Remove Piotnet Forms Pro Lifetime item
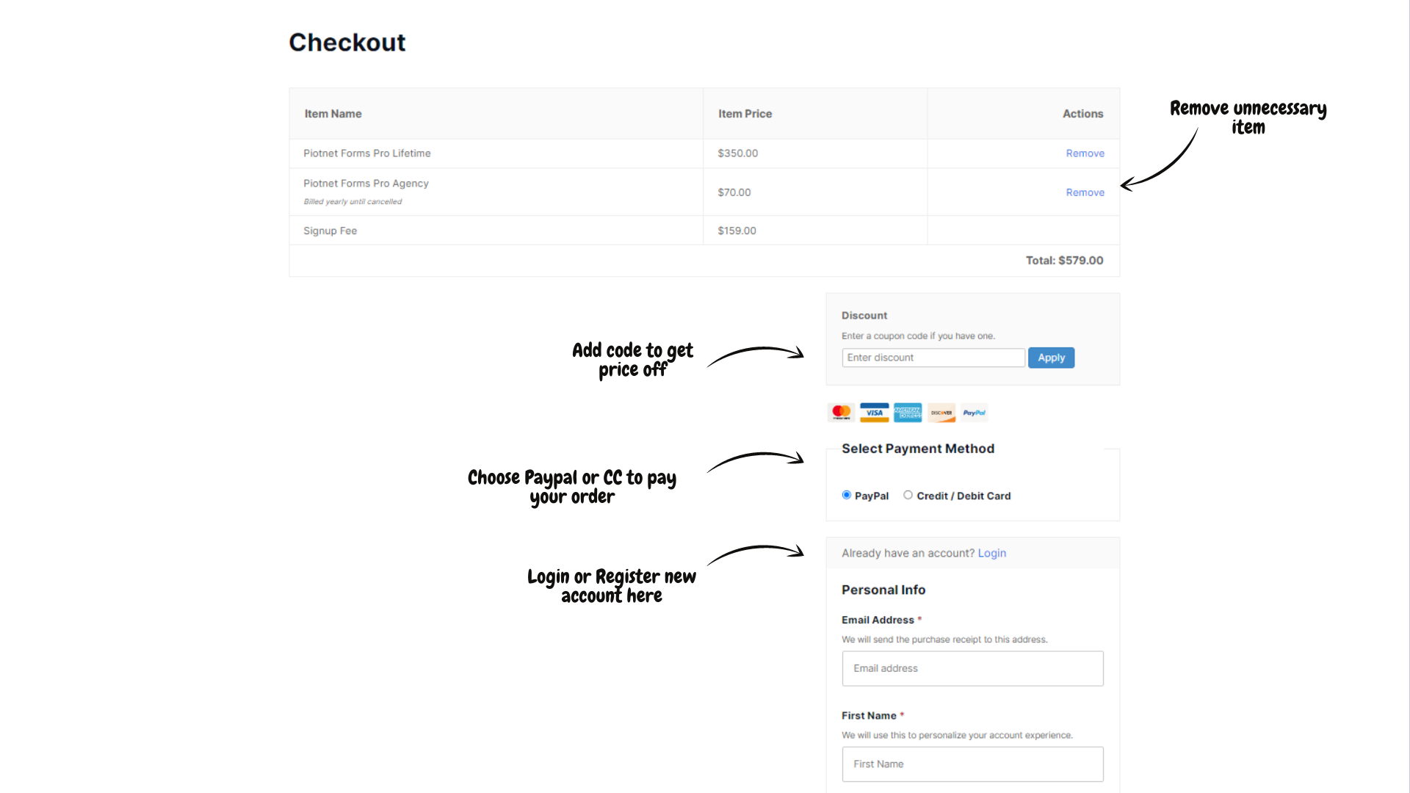Screen dimensions: 1410x793 (x=1085, y=153)
